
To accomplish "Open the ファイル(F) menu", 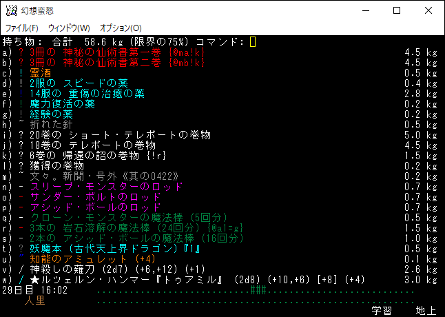I will pyautogui.click(x=22, y=28).
